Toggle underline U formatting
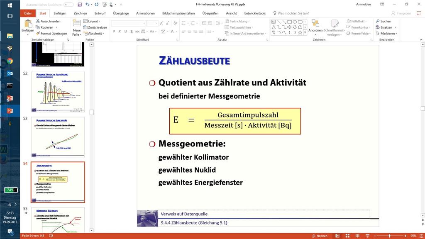This screenshot has height=239, width=425. [x=125, y=32]
